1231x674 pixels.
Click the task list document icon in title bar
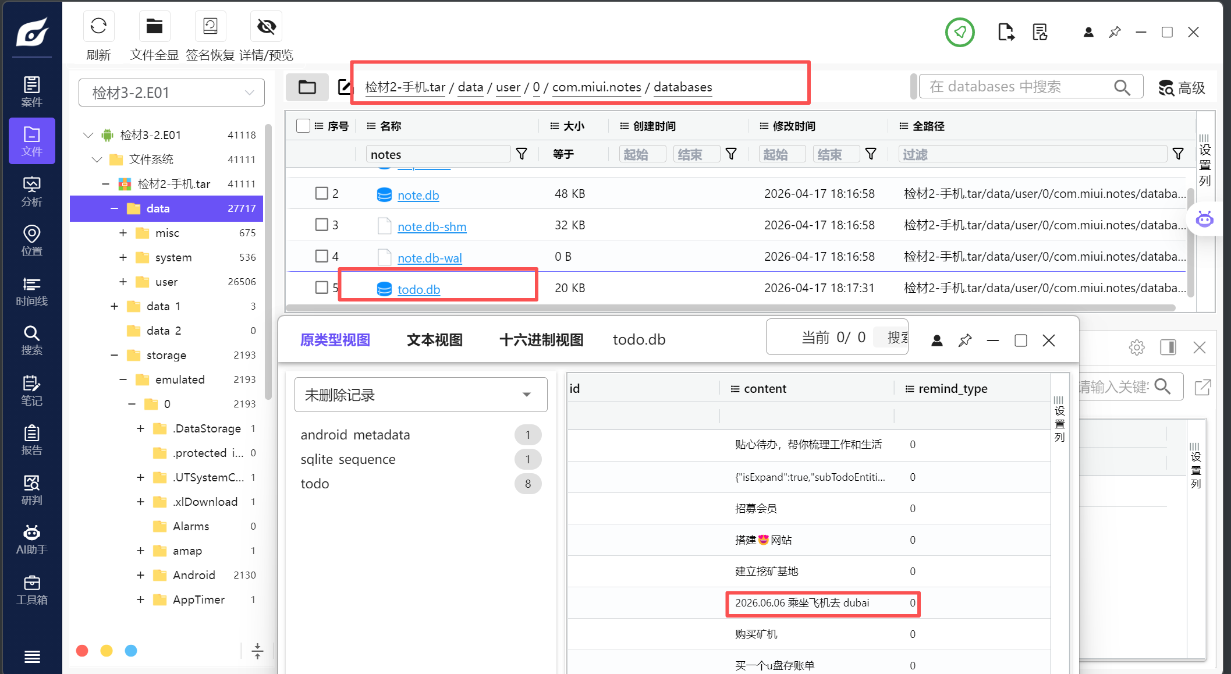pyautogui.click(x=1040, y=32)
